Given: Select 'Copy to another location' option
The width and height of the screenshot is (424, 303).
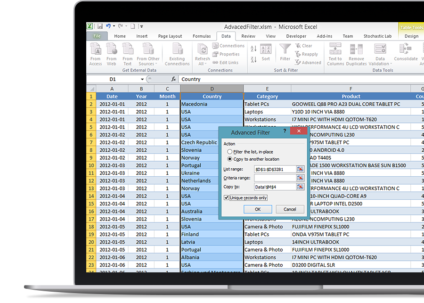Looking at the screenshot, I should click(x=229, y=159).
